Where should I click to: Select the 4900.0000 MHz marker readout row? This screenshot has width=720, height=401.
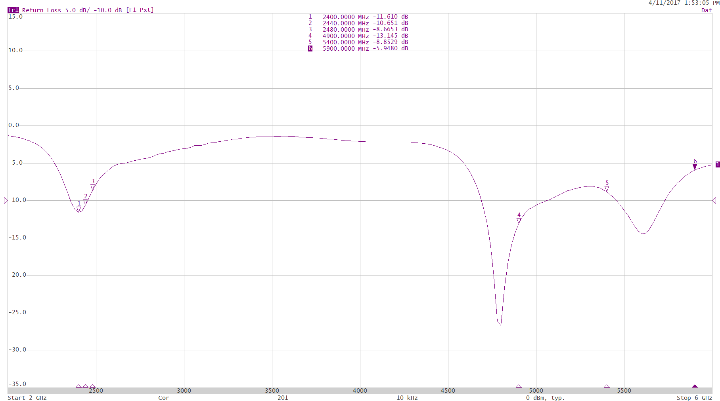(358, 36)
